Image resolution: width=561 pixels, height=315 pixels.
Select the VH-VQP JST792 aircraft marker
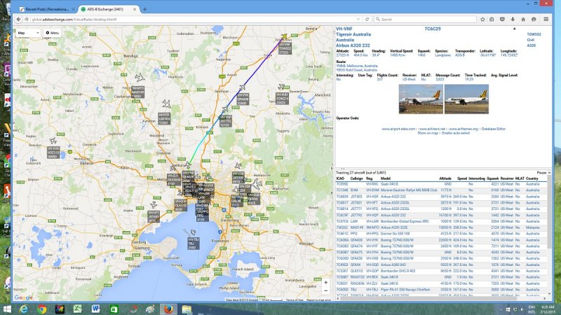[x=224, y=109]
